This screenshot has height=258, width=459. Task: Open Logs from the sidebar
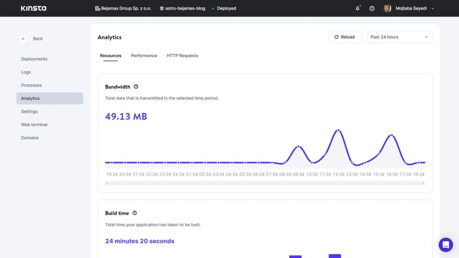[x=26, y=72]
